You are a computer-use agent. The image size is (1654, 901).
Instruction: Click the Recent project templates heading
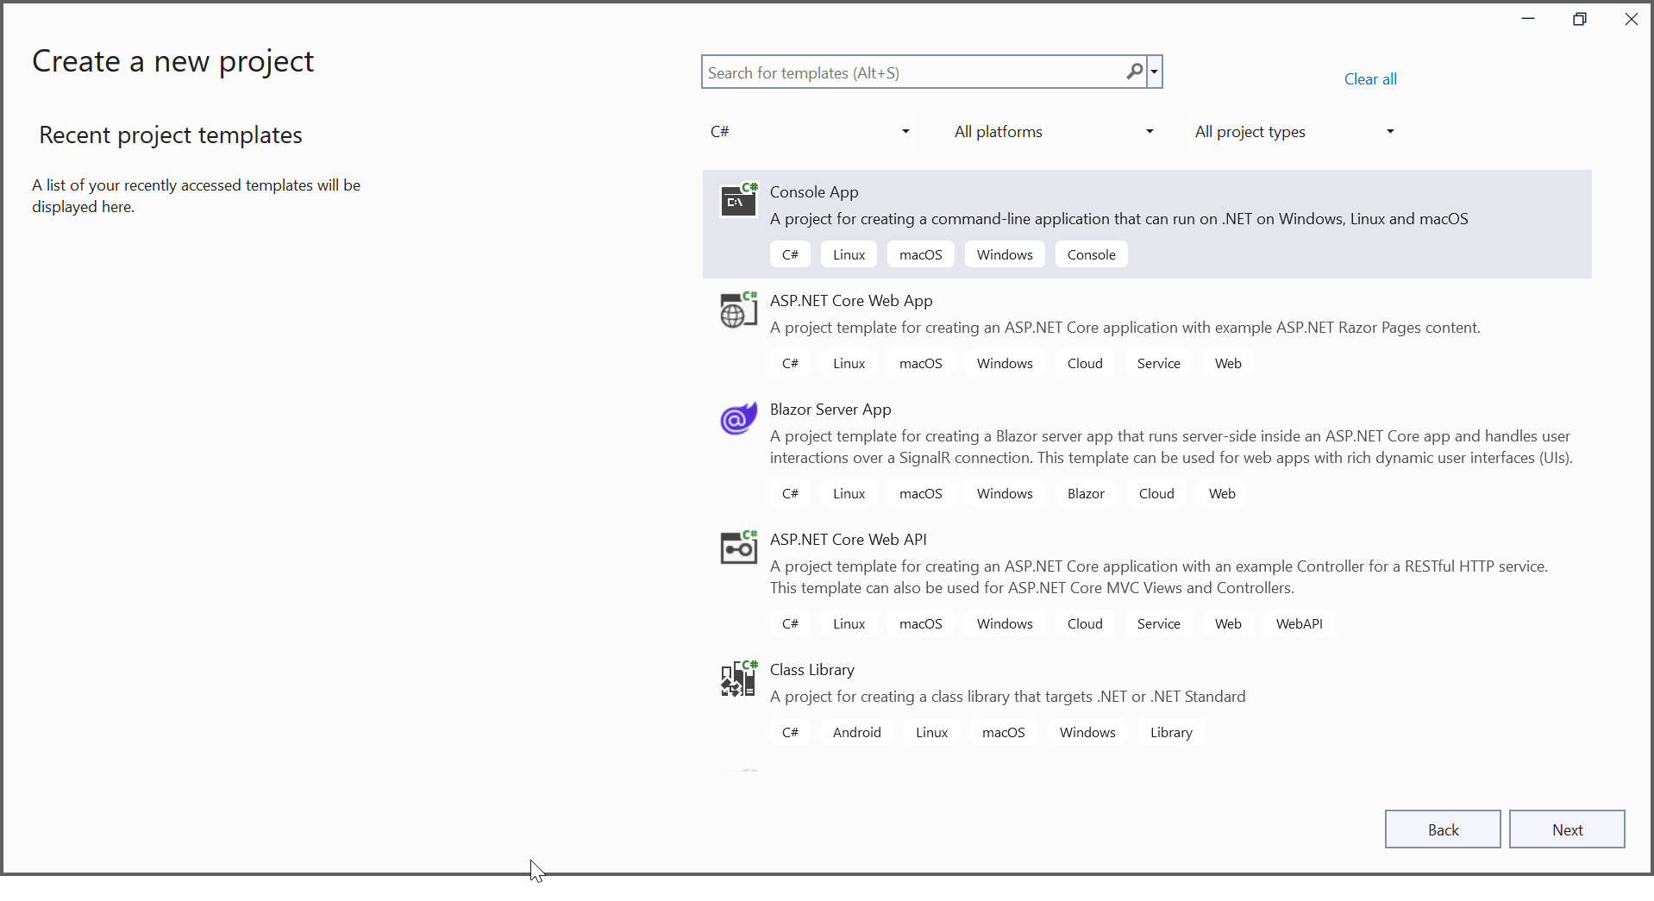pyautogui.click(x=171, y=135)
